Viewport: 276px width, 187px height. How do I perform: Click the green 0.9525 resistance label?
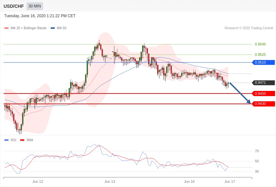click(260, 55)
